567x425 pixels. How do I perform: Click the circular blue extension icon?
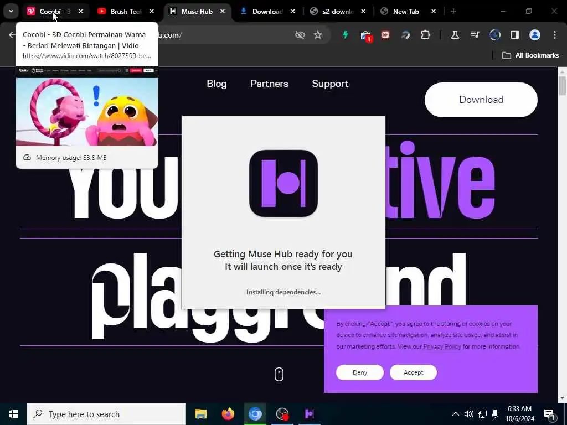click(494, 35)
